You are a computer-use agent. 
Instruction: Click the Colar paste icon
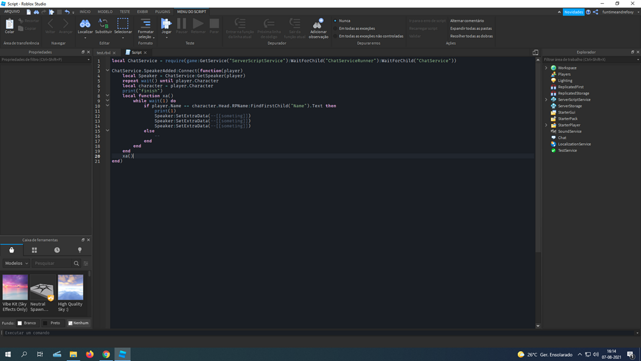click(9, 25)
